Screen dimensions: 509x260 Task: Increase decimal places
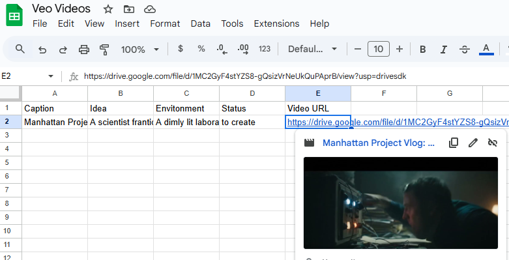[243, 49]
